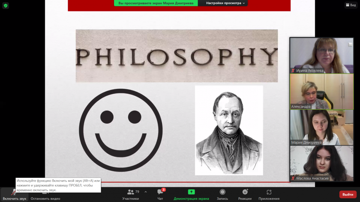
Task: Start sharing via Демонстрация экрана
Action: pyautogui.click(x=191, y=194)
